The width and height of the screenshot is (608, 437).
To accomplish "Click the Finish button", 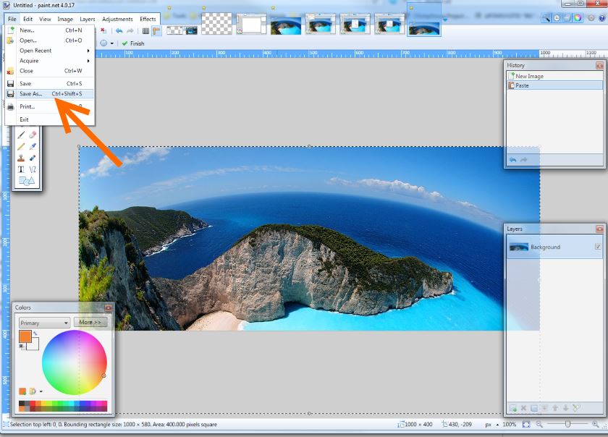I will tap(132, 43).
